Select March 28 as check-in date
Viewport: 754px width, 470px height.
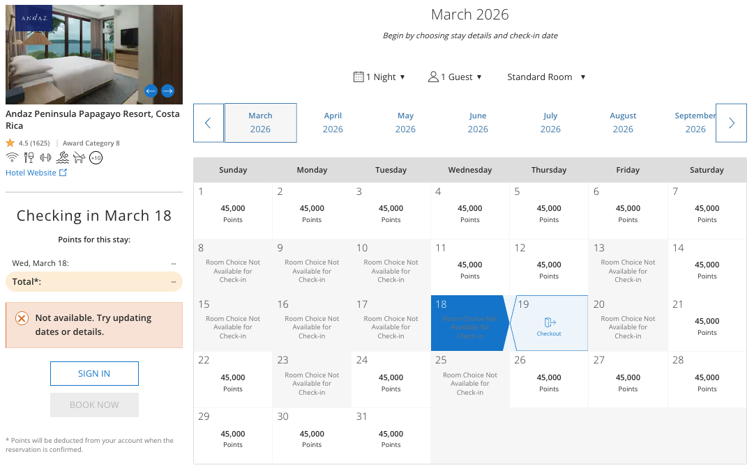pos(707,379)
